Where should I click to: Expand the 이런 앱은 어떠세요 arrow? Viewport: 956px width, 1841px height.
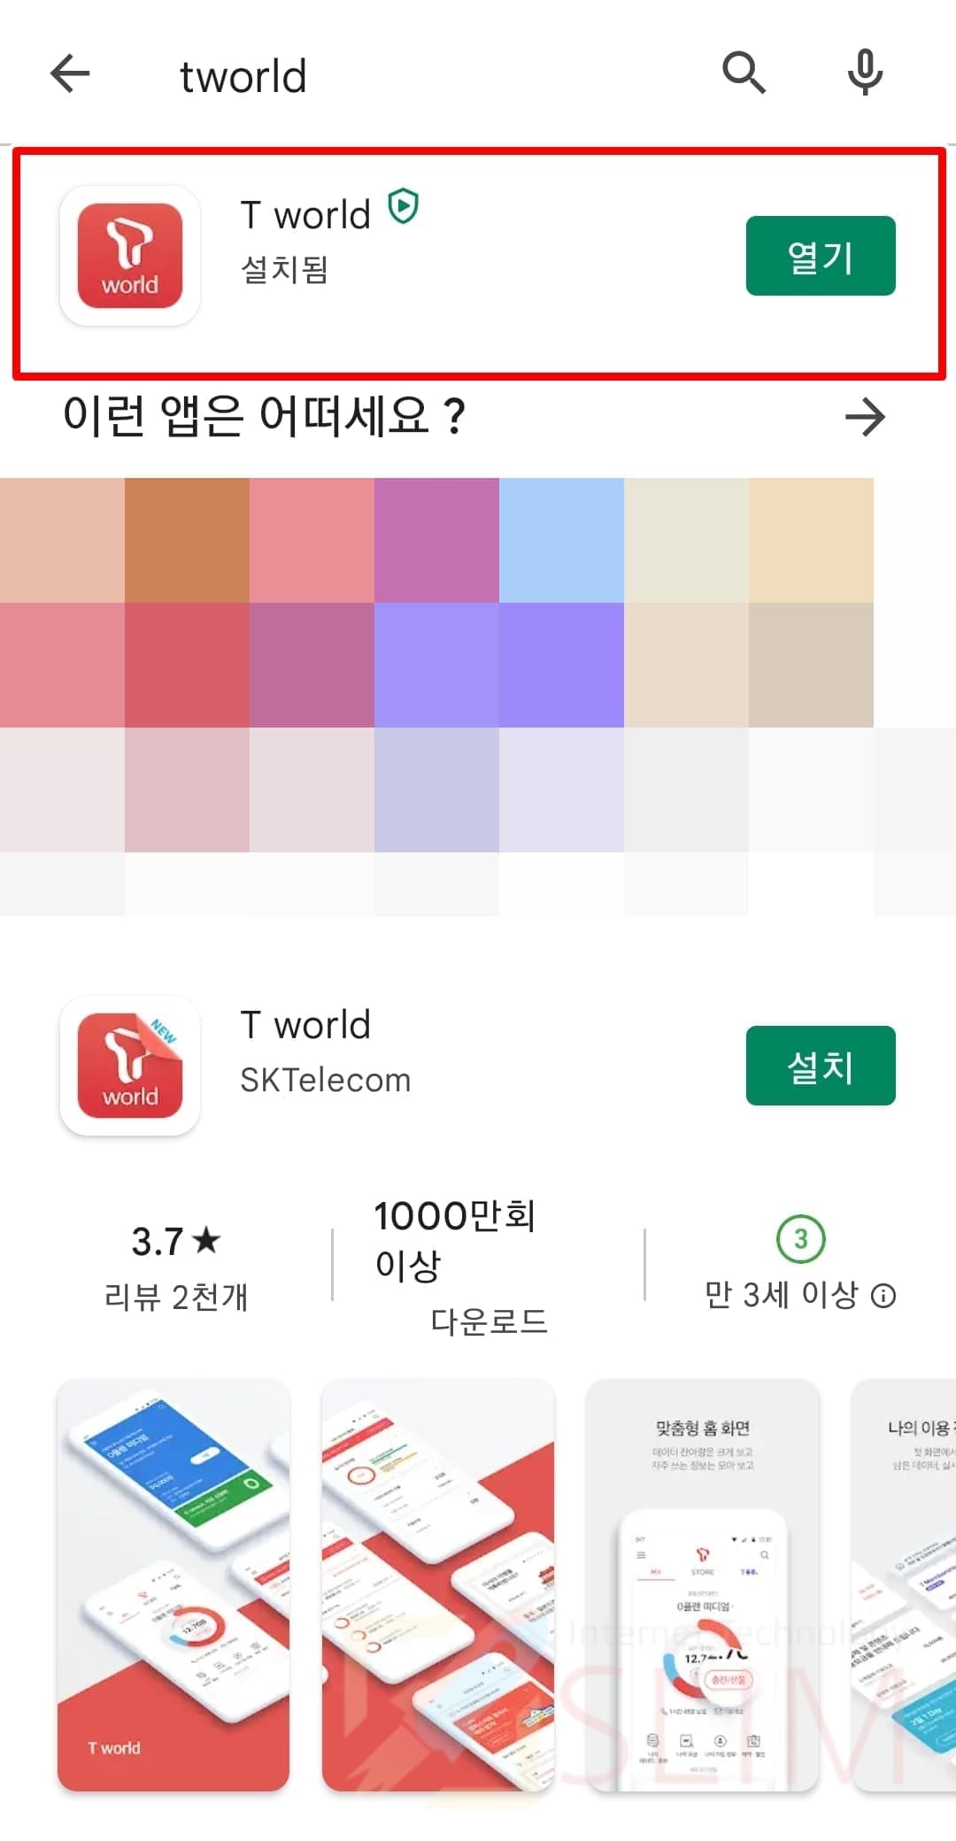[865, 417]
